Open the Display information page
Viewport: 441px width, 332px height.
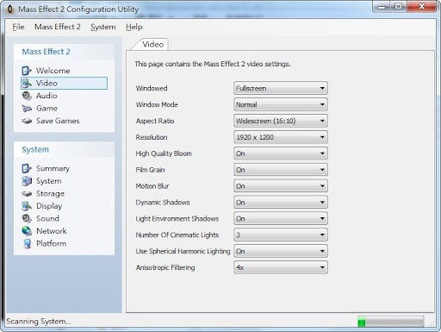coord(49,206)
